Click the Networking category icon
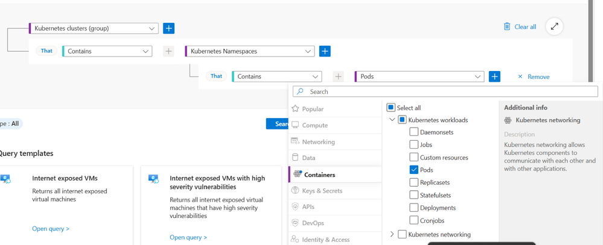This screenshot has height=245, width=603. coord(295,141)
